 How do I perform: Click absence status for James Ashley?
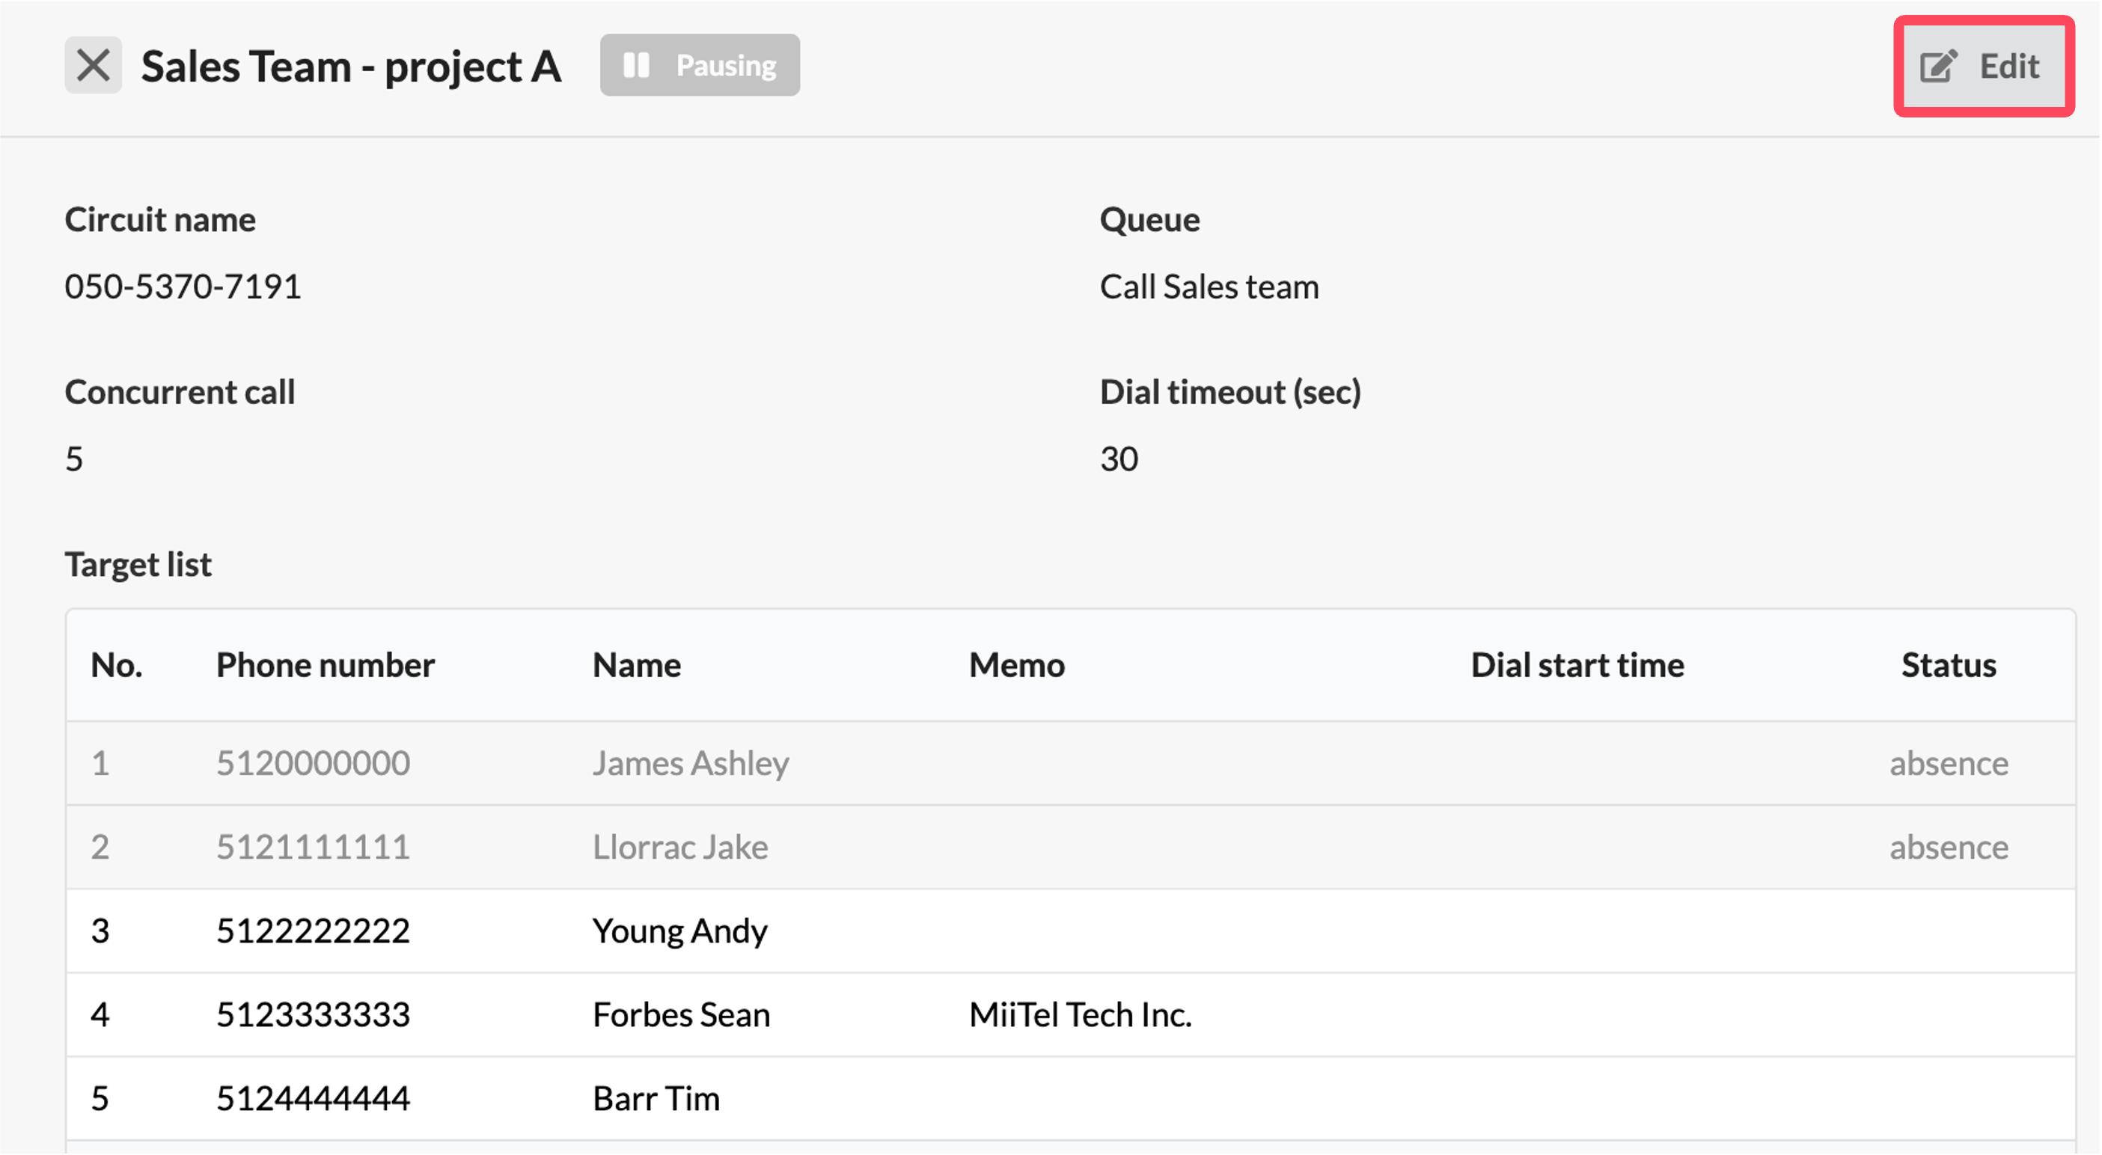tap(1949, 765)
